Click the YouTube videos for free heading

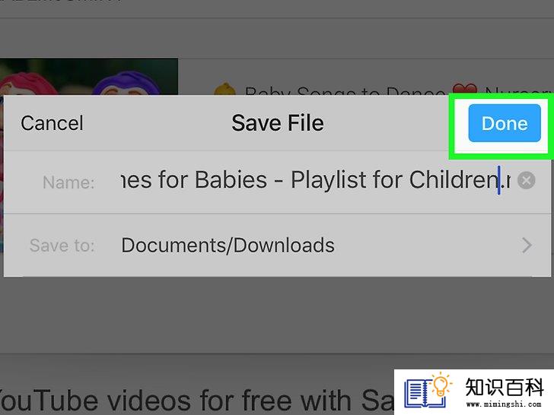point(198,401)
